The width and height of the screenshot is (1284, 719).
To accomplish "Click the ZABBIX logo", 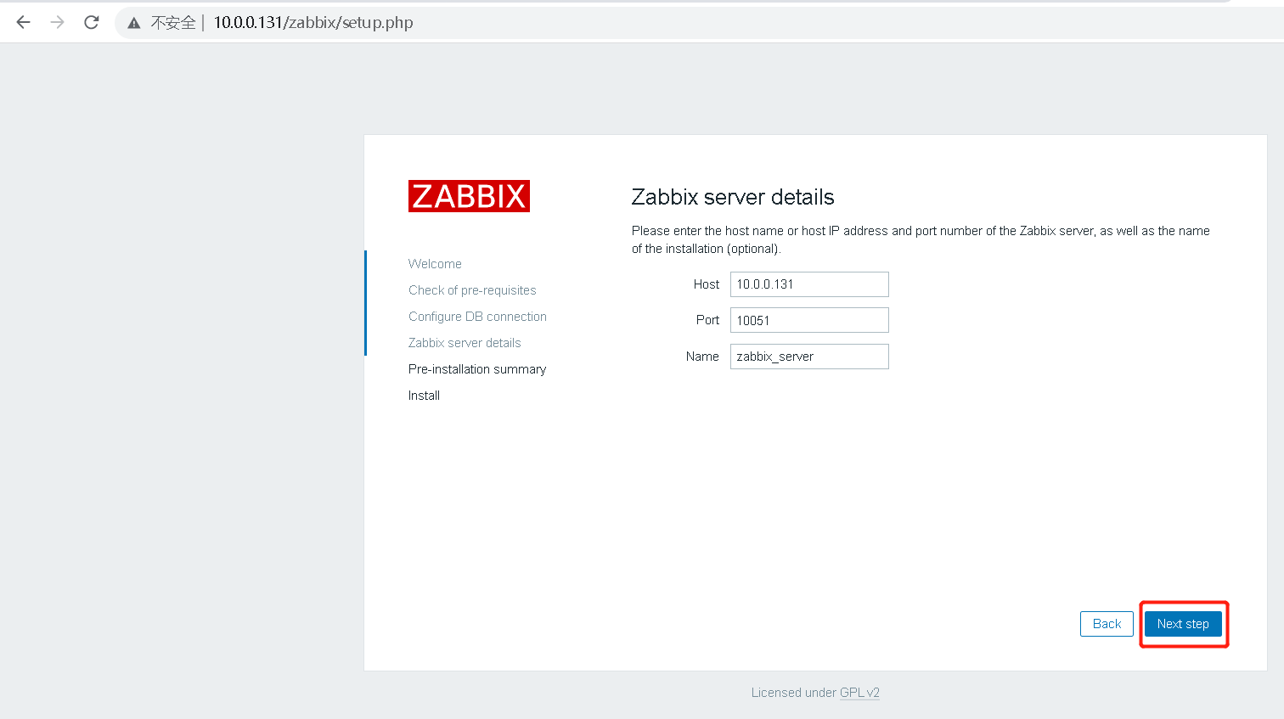I will coord(469,196).
